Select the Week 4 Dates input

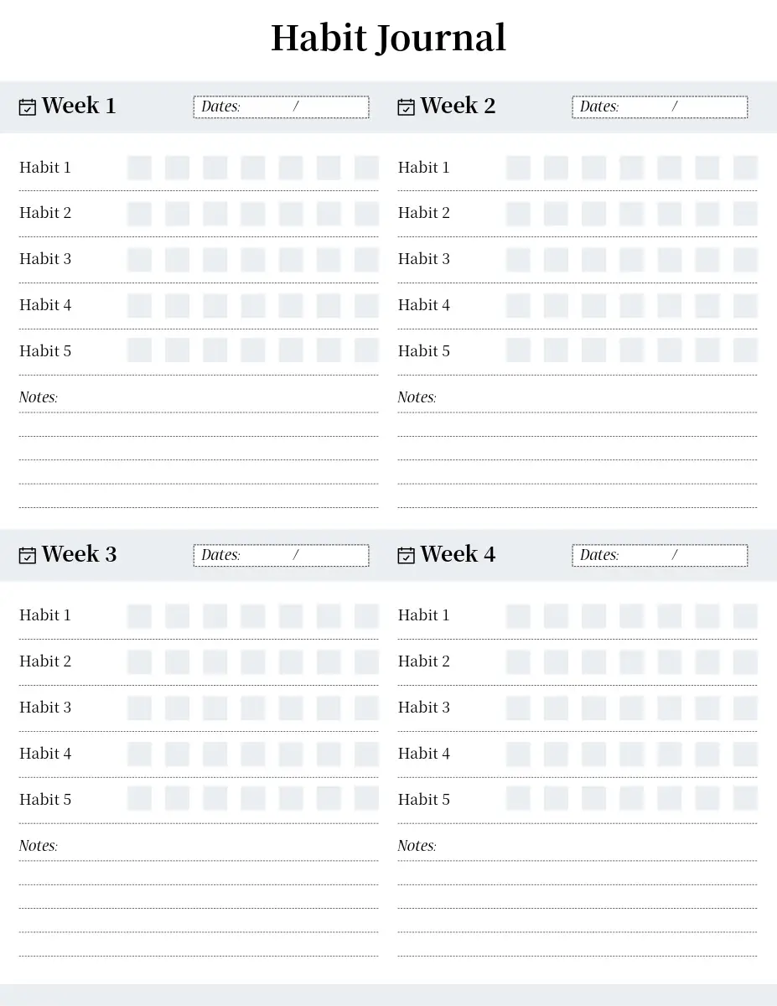tap(660, 555)
